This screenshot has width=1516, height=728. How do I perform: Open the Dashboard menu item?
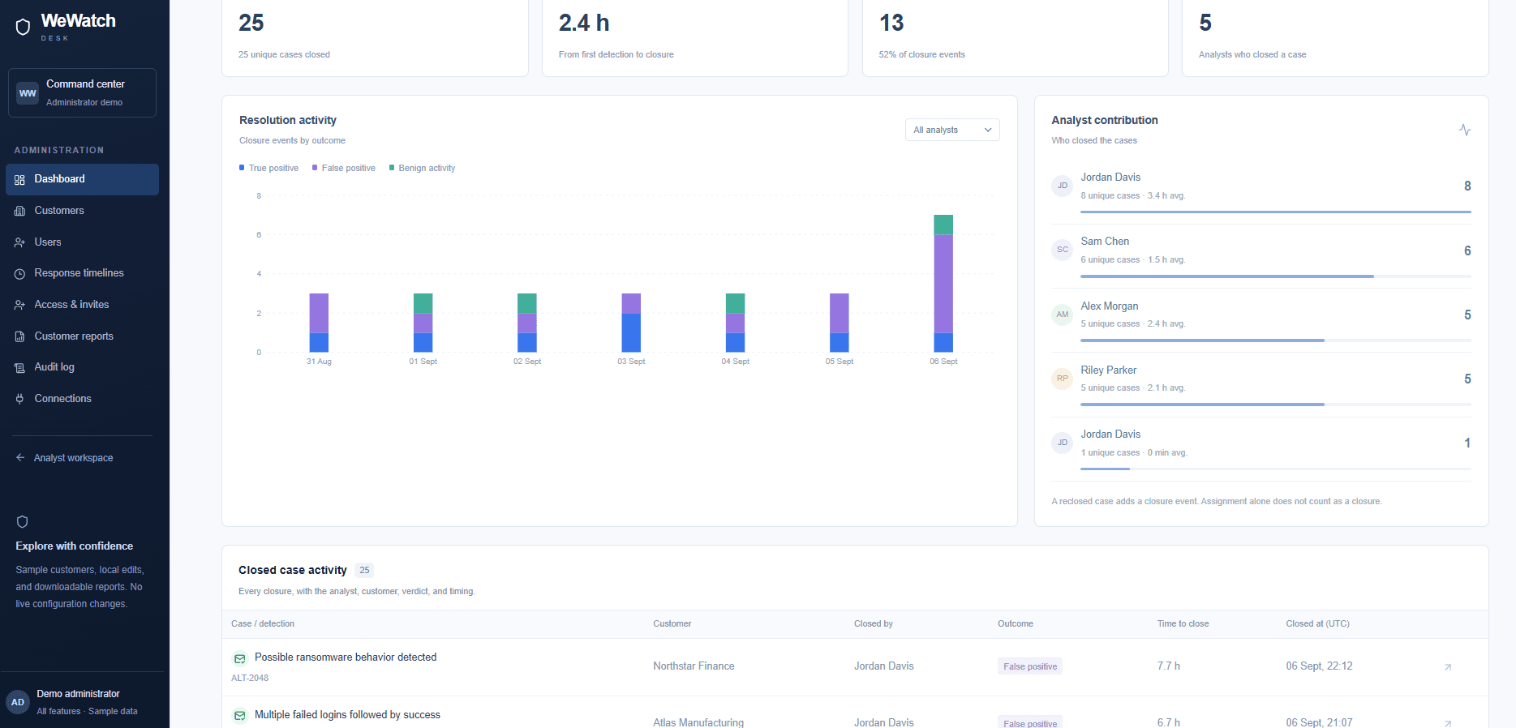82,179
